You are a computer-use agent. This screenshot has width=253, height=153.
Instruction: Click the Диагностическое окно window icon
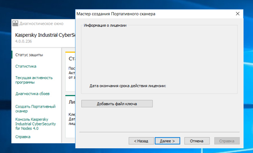15,23
